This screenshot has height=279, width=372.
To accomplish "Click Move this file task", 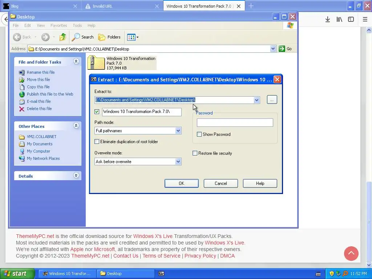I will pyautogui.click(x=38, y=80).
